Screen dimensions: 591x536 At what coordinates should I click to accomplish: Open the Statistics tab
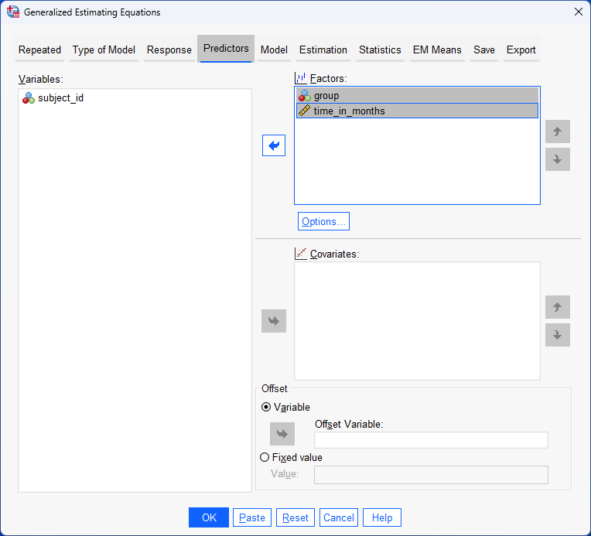pos(380,50)
